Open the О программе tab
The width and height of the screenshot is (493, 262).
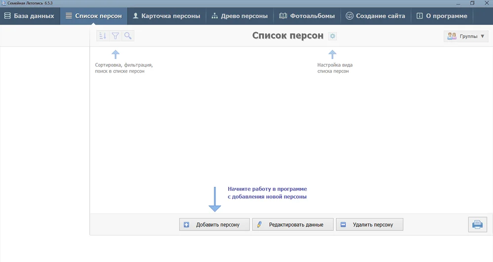coord(442,16)
